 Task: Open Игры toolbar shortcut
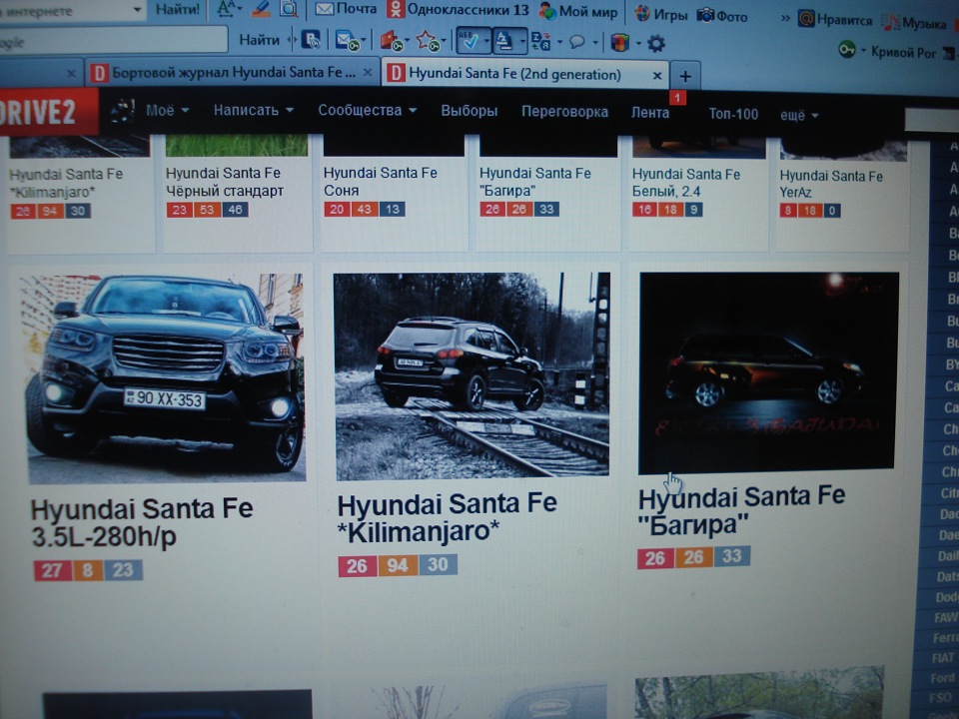pos(661,13)
